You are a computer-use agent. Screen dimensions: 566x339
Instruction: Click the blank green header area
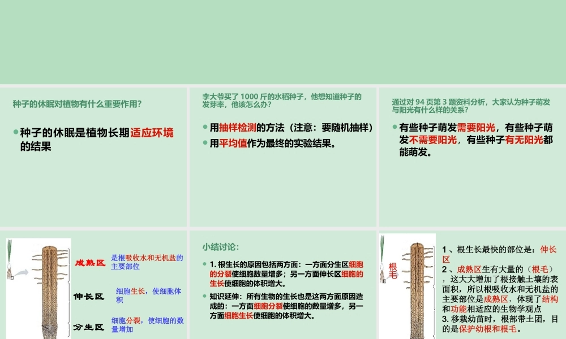pyautogui.click(x=283, y=42)
